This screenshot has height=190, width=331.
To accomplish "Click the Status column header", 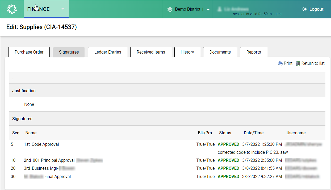I will coord(225,133).
